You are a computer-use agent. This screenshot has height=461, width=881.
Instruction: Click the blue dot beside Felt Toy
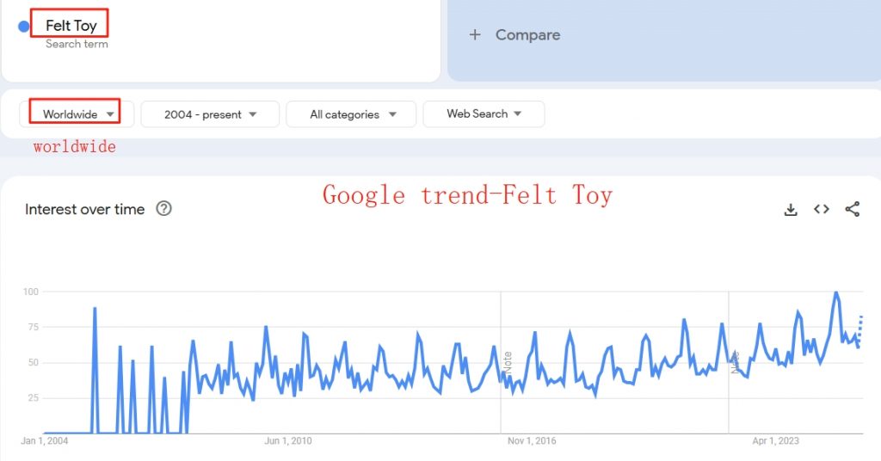(x=23, y=27)
